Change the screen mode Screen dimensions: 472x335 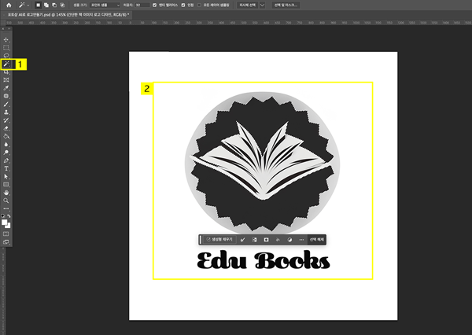6,241
